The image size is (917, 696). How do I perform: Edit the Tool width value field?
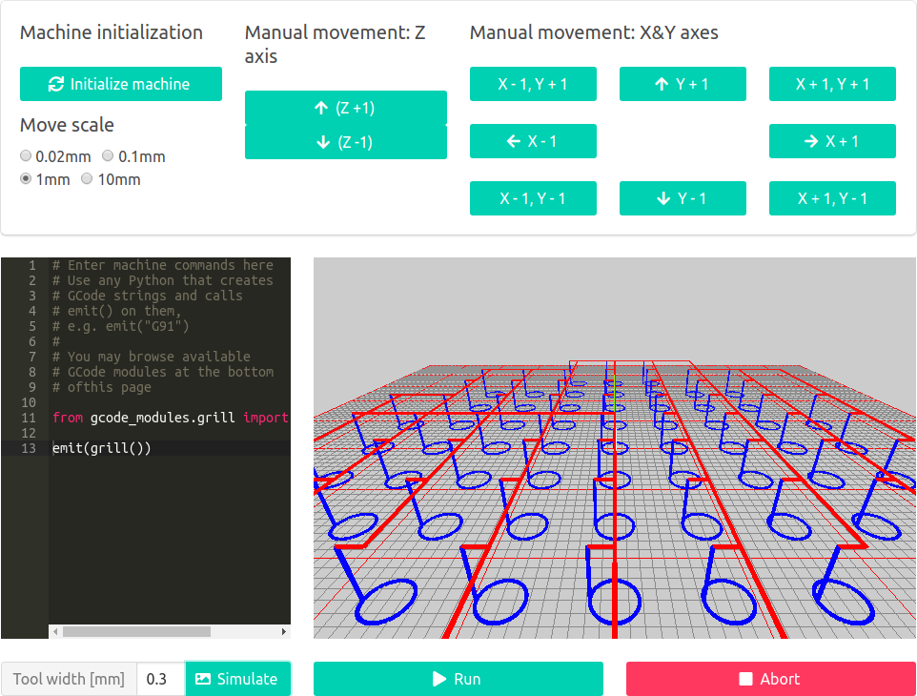161,679
